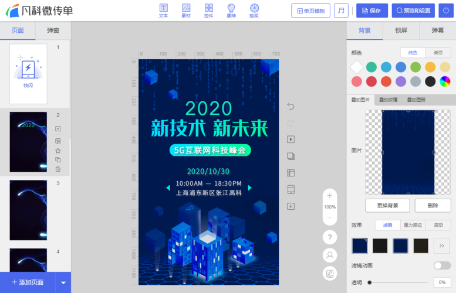The image size is (456, 293).
Task: Select the 滚动 effect option
Action: 438,225
